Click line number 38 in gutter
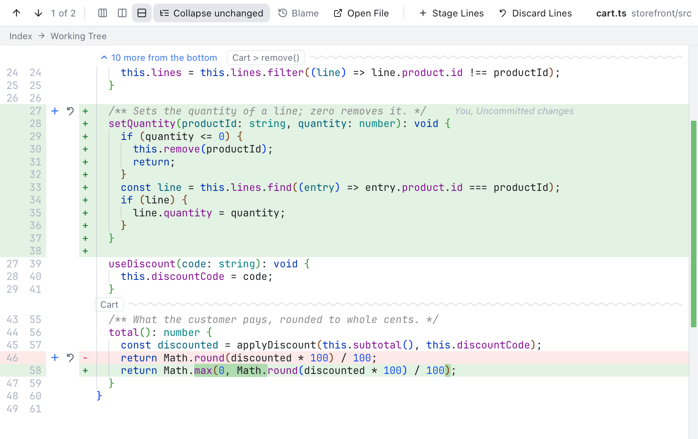 click(x=35, y=251)
